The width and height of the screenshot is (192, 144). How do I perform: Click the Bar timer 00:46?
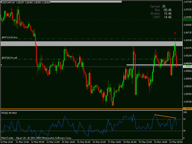(x=167, y=10)
